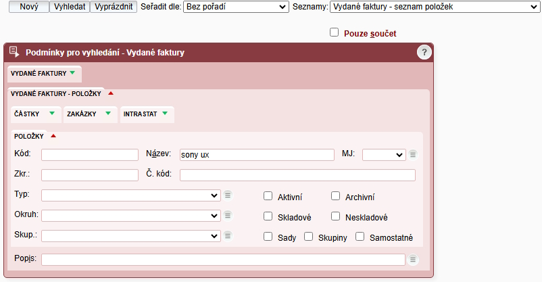This screenshot has width=542, height=282.
Task: Check the Aktivní checkbox
Action: pos(268,196)
